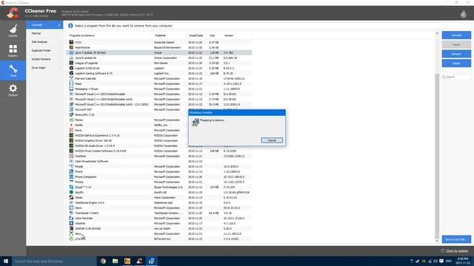
Task: Select the Phone Companion row
Action: click(159, 177)
